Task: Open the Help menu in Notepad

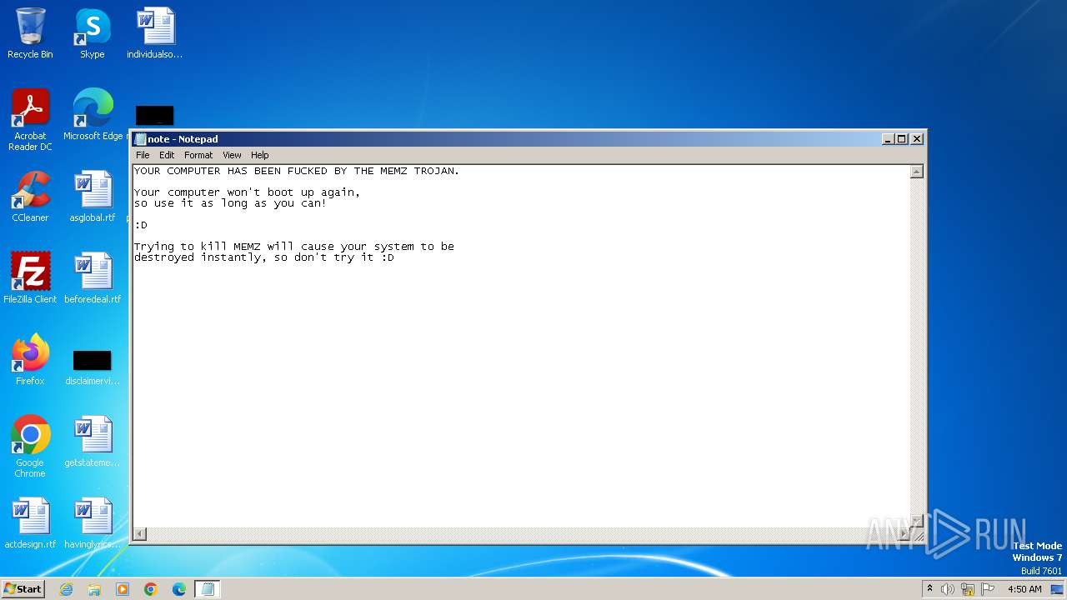Action: (x=260, y=155)
